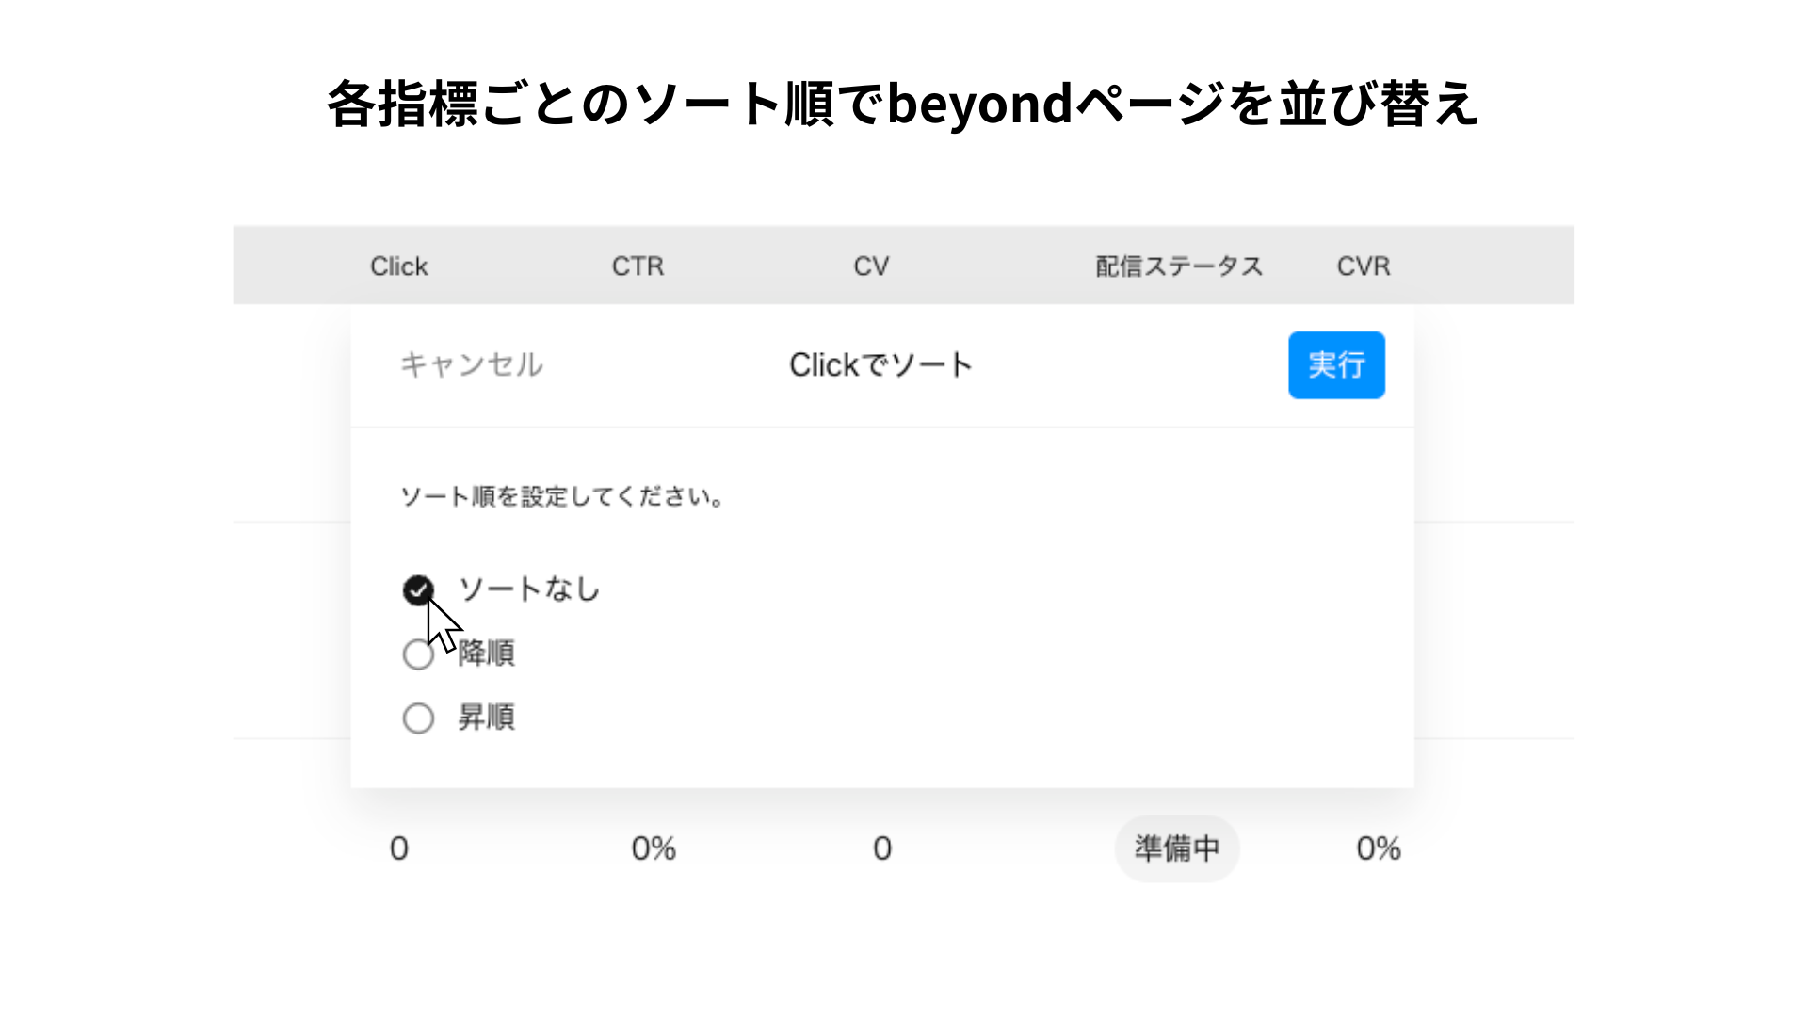Click the 降順 label text
This screenshot has width=1808, height=1017.
point(486,654)
